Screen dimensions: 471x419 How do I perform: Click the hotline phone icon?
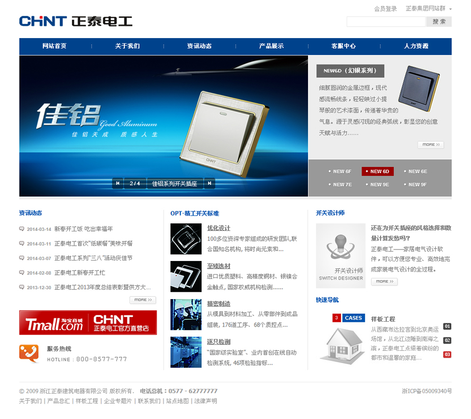[x=29, y=353]
